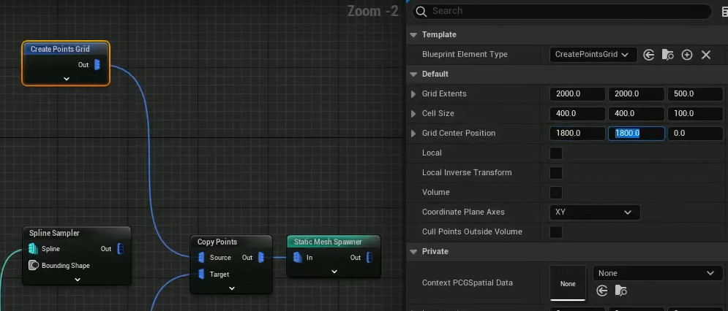The image size is (728, 311).
Task: Edit Grid Extents X value 2000.0
Action: [x=577, y=94]
